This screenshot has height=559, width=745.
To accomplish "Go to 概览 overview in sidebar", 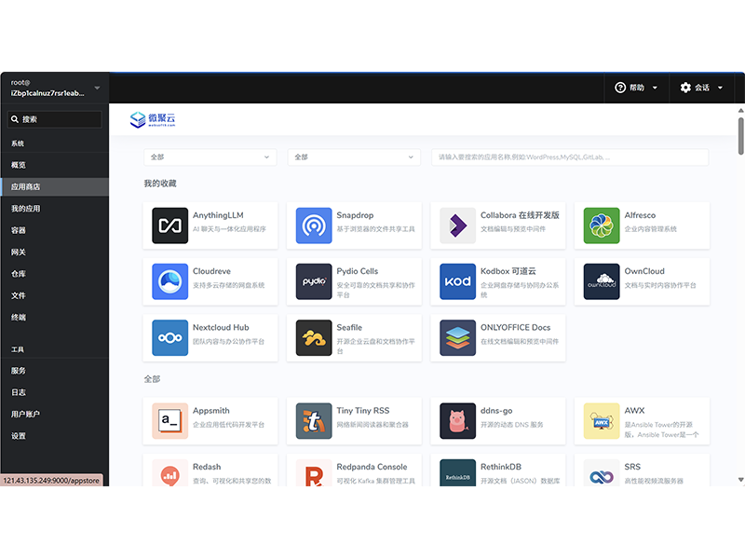I will (x=55, y=165).
